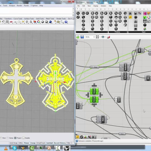Open the Grasshopper Edit menu

83,6
